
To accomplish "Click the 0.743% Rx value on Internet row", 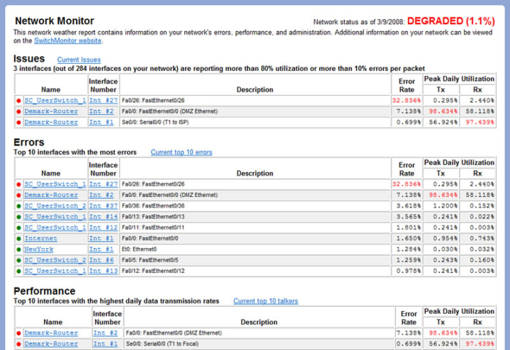I will (x=482, y=239).
